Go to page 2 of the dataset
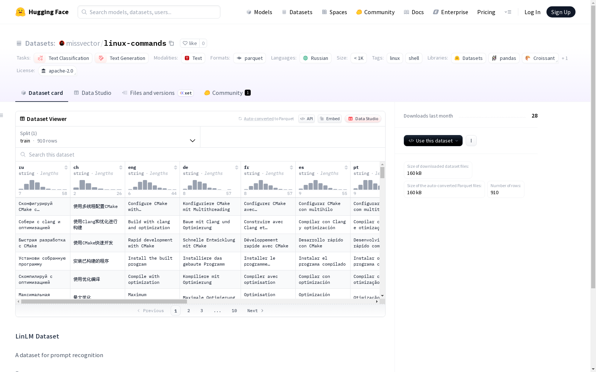Image resolution: width=596 pixels, height=372 pixels. (x=189, y=311)
